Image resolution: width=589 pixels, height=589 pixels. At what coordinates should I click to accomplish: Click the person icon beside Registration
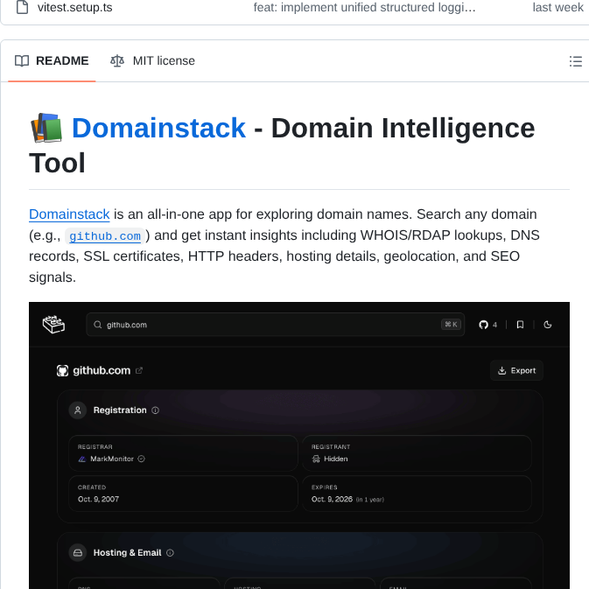78,410
